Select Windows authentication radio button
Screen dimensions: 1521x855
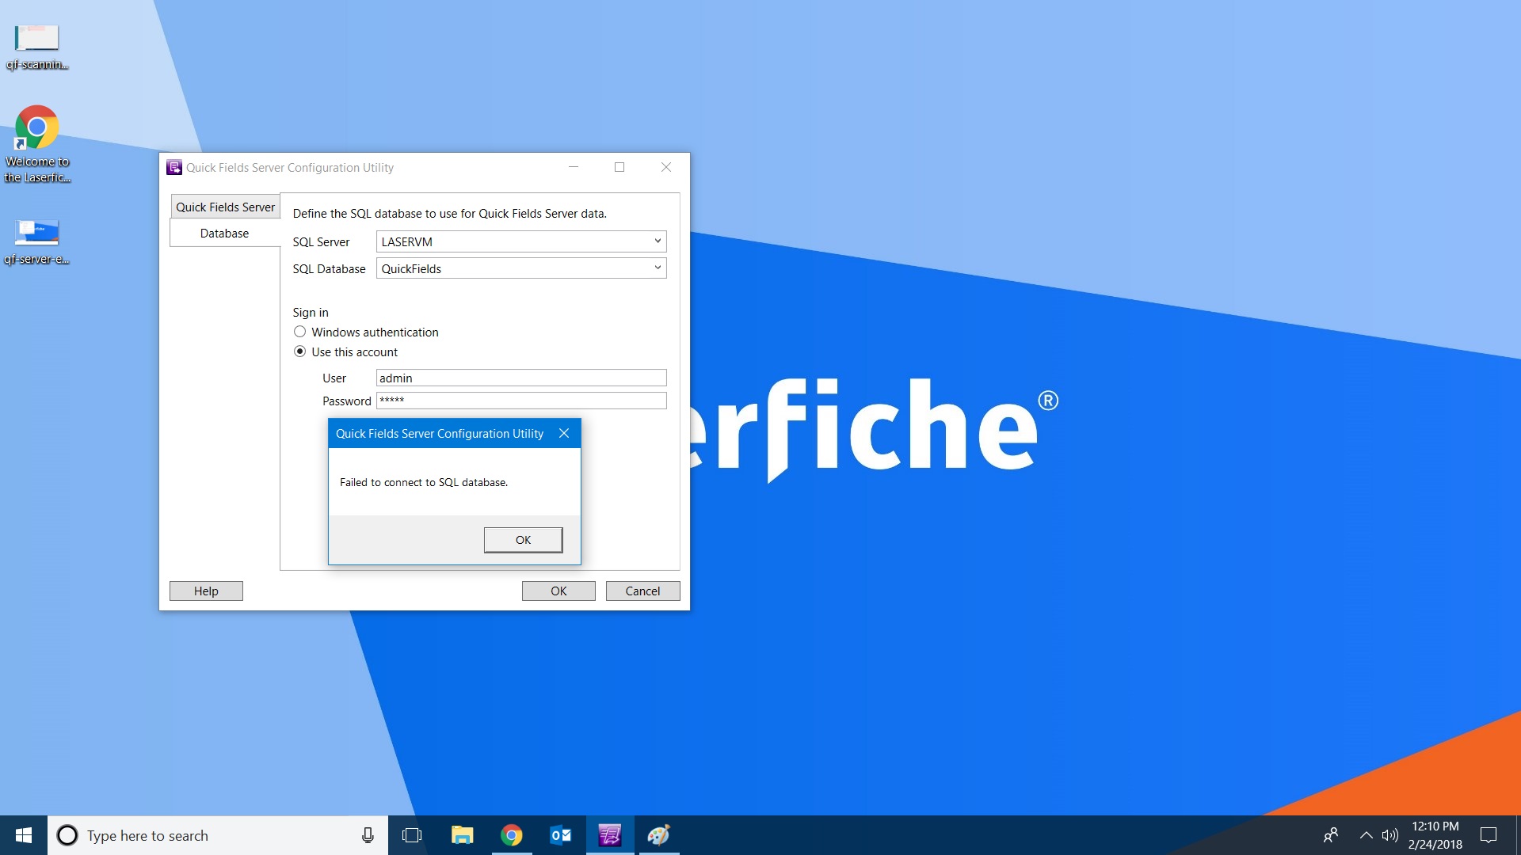[x=299, y=332]
